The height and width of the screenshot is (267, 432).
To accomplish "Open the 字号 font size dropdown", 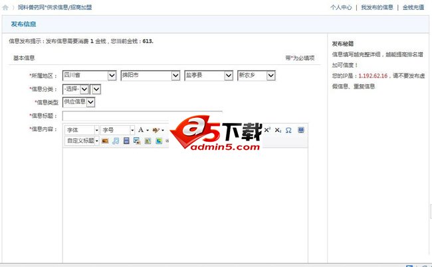I will click(118, 130).
